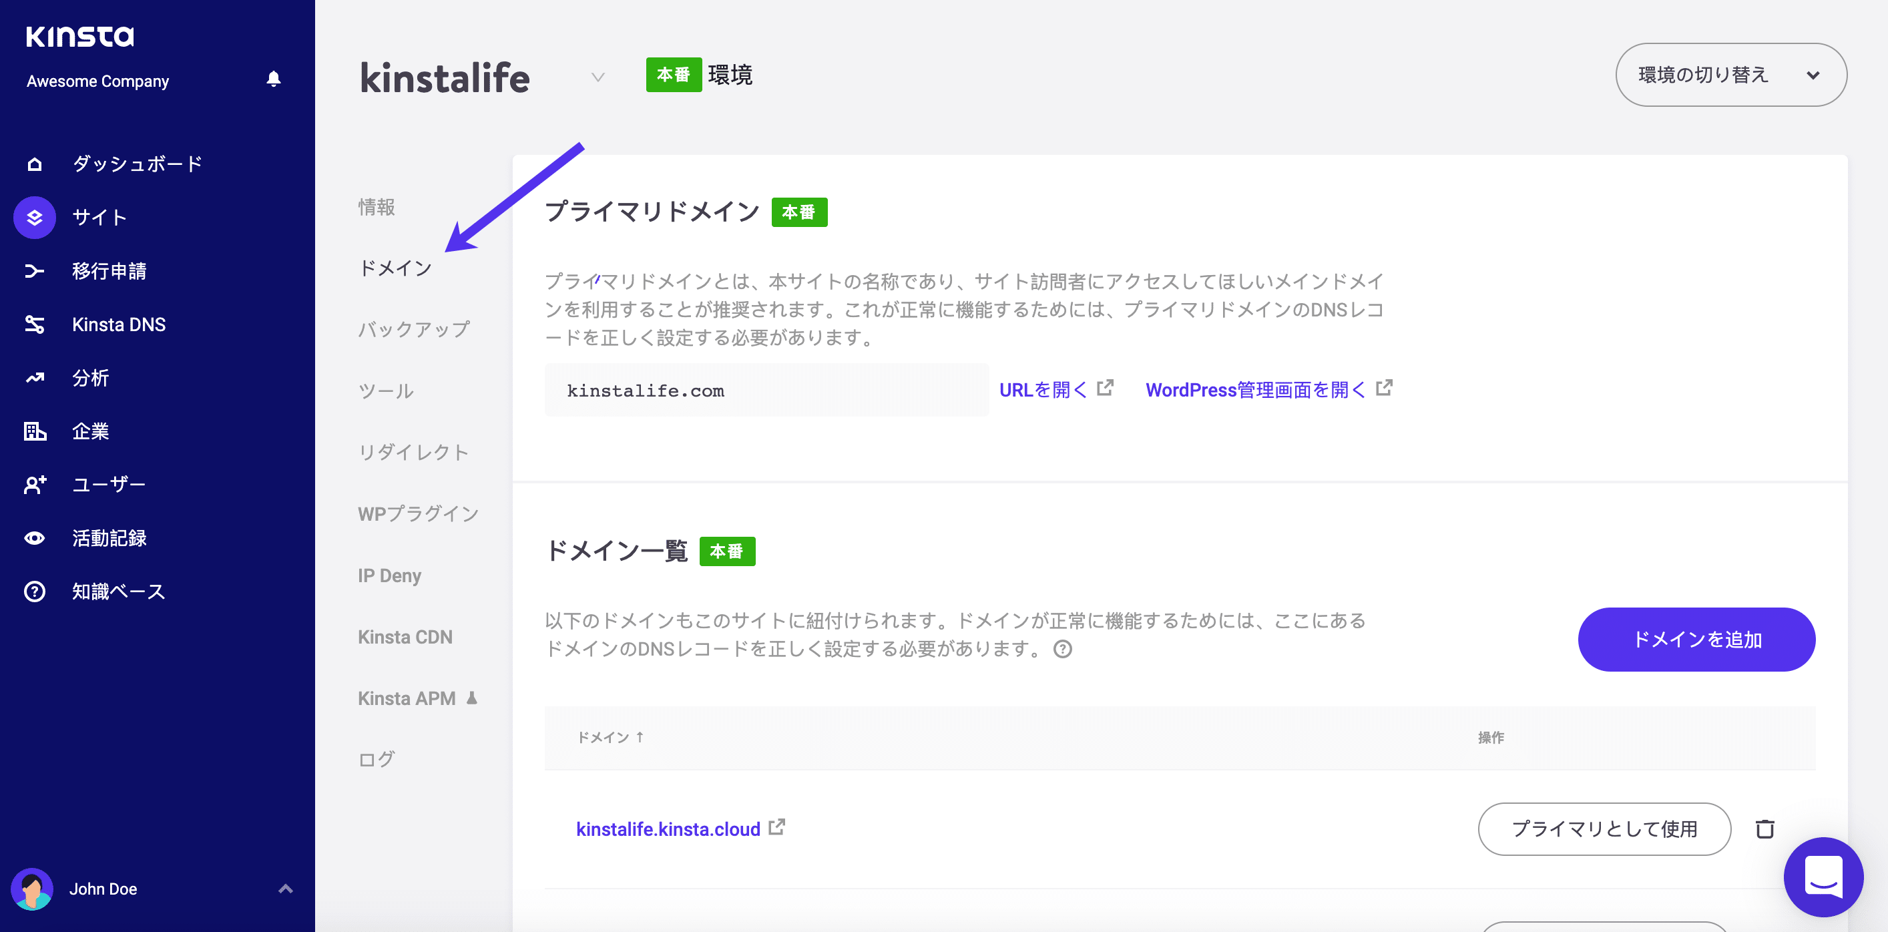Open ダッシュボード in the sidebar
This screenshot has width=1888, height=932.
click(137, 164)
